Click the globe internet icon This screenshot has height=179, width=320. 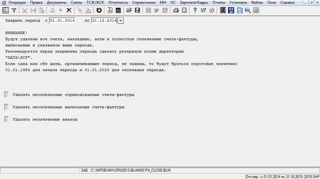[x=248, y=10]
